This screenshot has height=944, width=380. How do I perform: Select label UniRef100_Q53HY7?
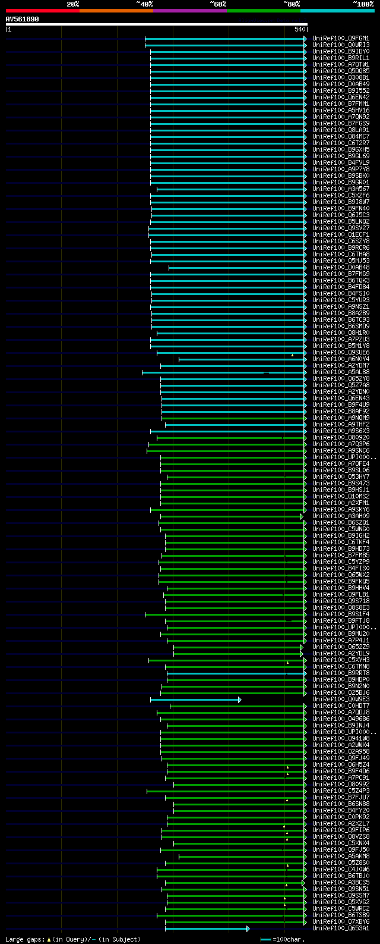341,477
